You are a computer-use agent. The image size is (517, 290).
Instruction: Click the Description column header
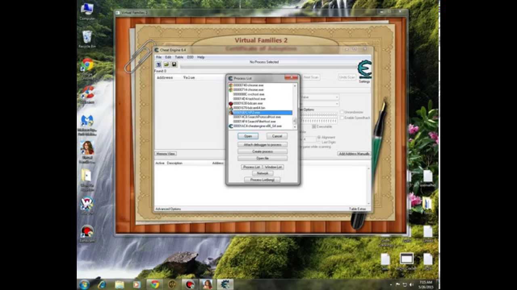(174, 163)
